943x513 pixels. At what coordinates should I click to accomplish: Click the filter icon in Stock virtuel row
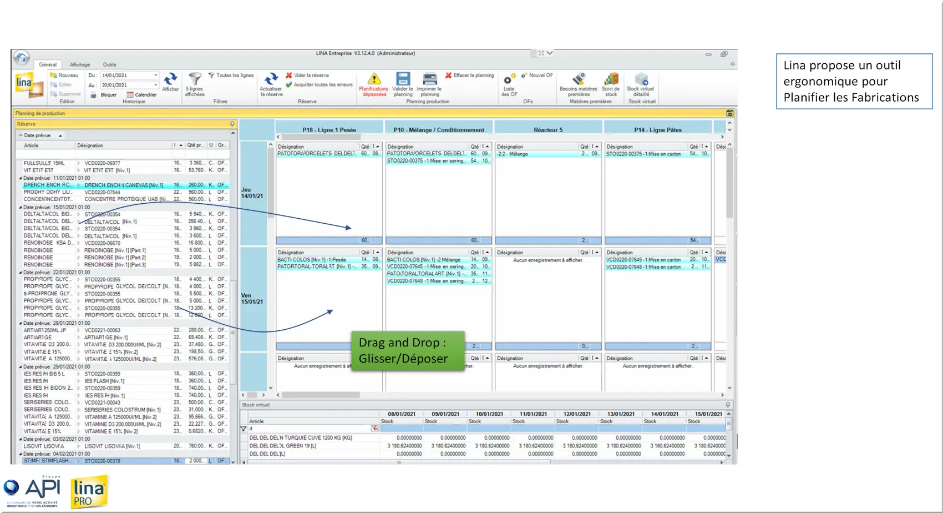click(x=244, y=429)
